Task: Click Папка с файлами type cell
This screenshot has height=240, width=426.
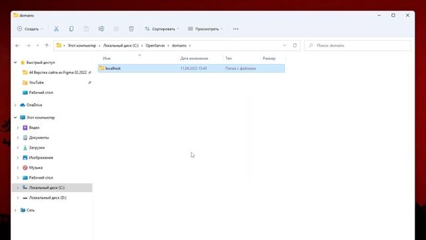Action: pyautogui.click(x=240, y=68)
